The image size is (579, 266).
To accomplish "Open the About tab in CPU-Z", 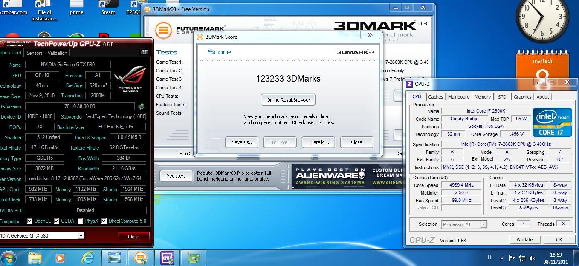I will (x=543, y=97).
